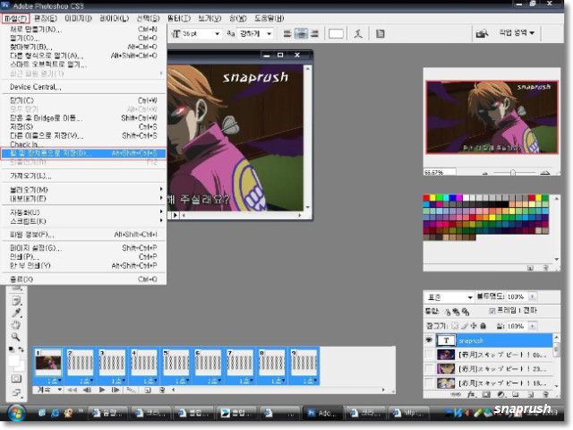573x430 pixels.
Task: Open Adobe Bridge from options bar
Action: click(x=482, y=34)
